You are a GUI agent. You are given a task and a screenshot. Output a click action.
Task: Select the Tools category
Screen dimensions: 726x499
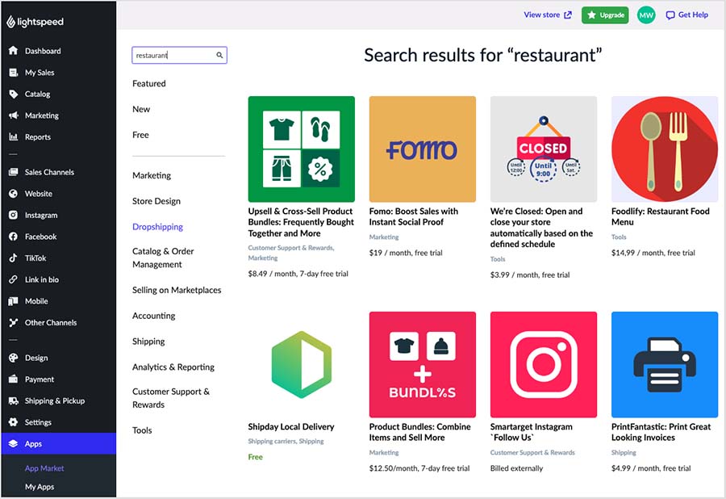click(142, 430)
